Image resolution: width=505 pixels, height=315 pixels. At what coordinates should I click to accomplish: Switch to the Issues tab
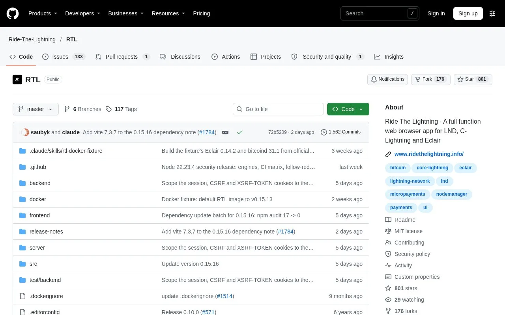pos(64,57)
